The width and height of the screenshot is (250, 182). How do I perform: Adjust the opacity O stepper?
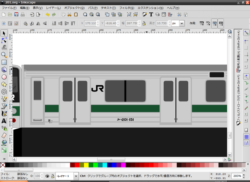coord(42,176)
